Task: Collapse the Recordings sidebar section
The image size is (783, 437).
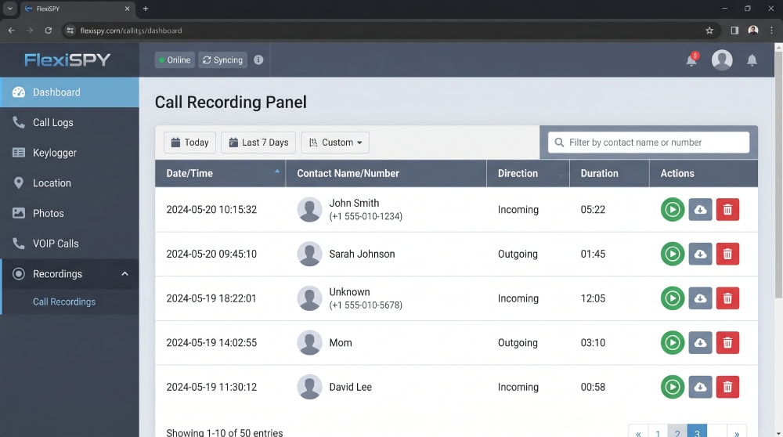Action: pyautogui.click(x=70, y=273)
